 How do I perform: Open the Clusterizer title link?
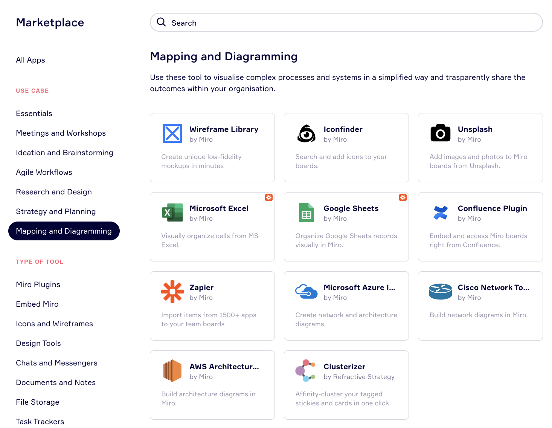344,367
